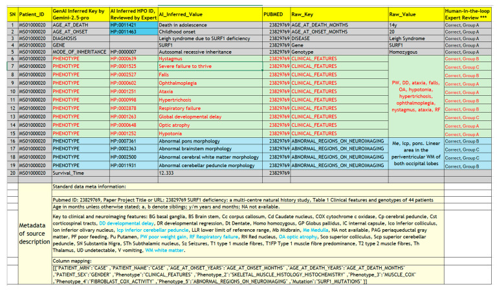Screen dimensions: 497x290
Task: Click the Hypotonia value cell
Action: (210, 133)
